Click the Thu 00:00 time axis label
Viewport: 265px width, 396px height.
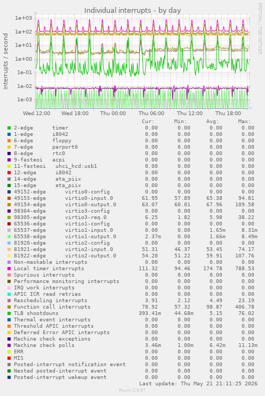113,114
